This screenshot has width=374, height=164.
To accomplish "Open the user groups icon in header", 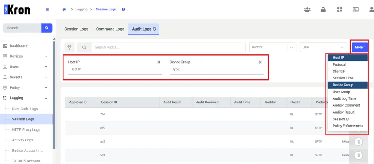I will pos(307,10).
